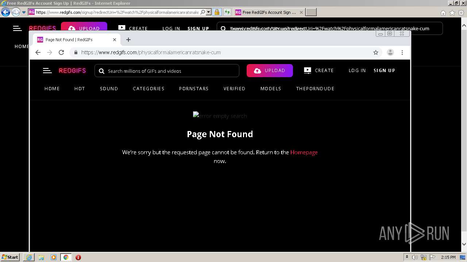The image size is (467, 262).
Task: Follow the Homepage link
Action: tap(304, 152)
